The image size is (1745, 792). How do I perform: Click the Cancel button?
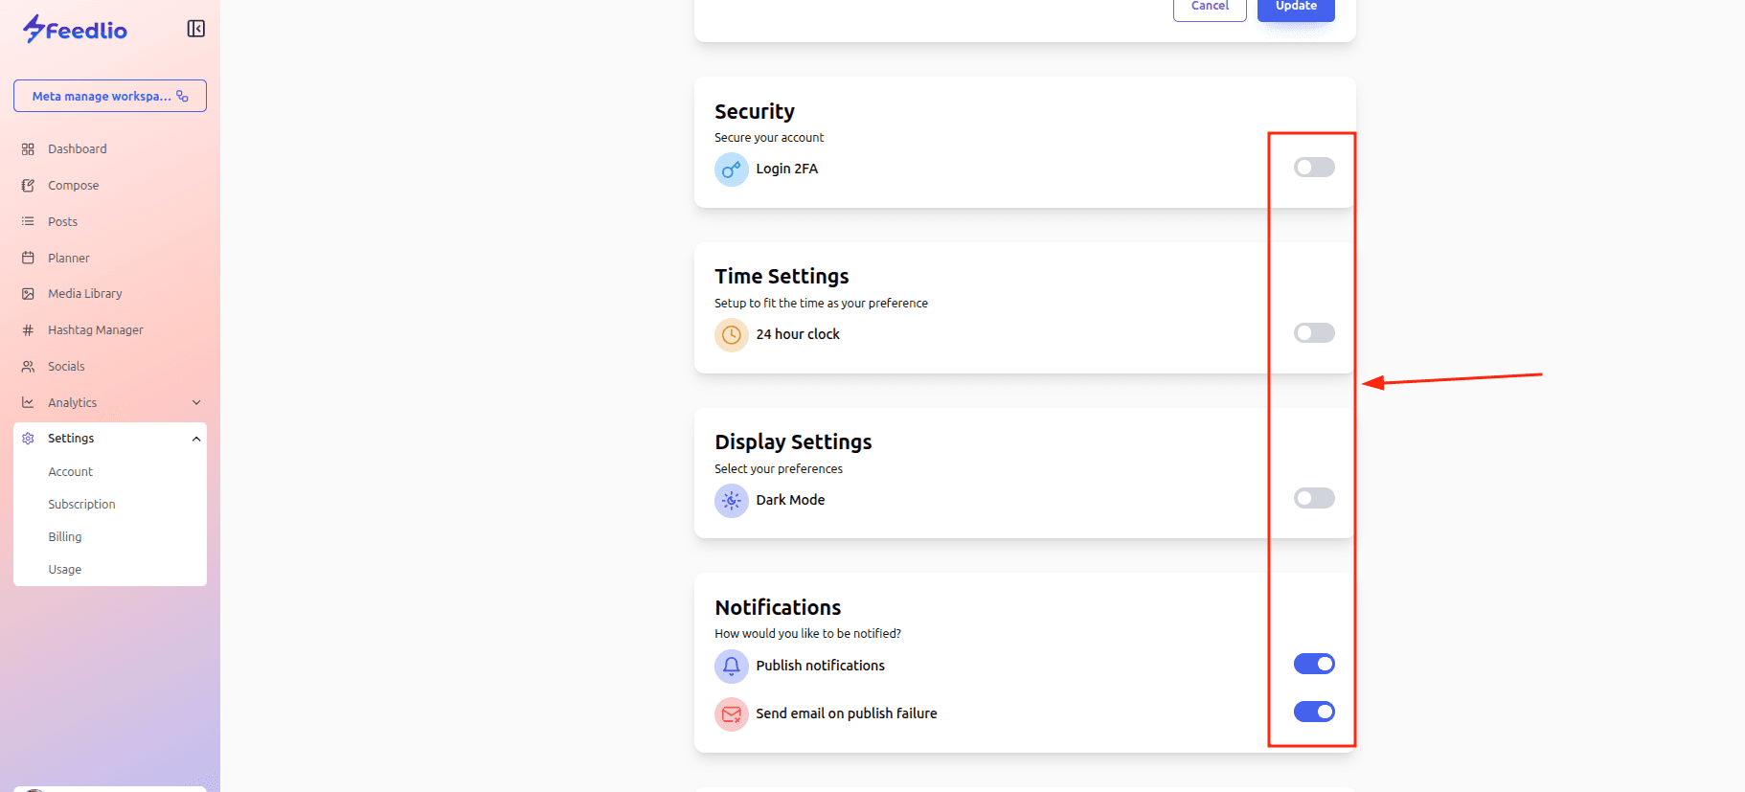pos(1210,8)
